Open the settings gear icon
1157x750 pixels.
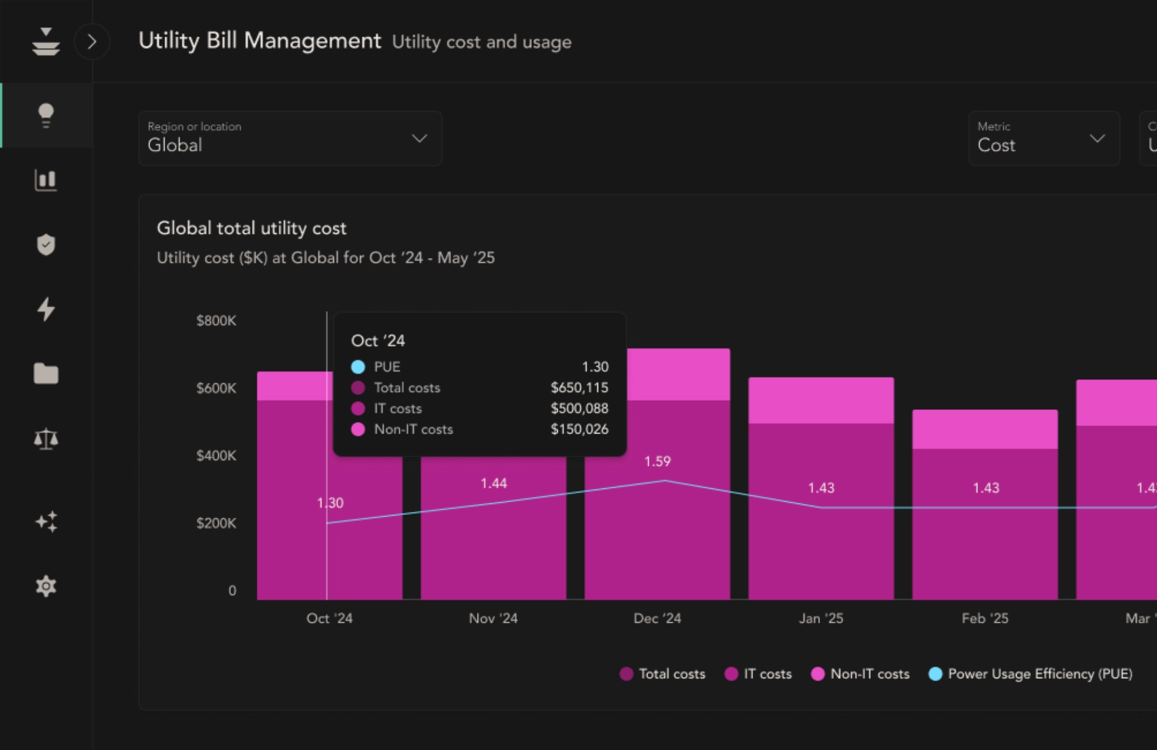coord(46,586)
